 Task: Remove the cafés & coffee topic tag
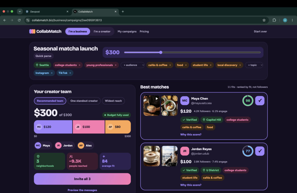(170, 65)
